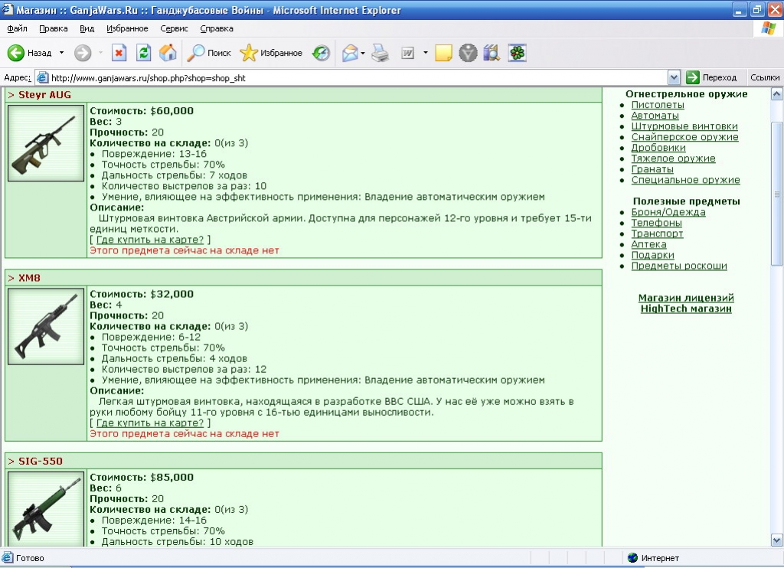Open the Правка menu
The height and width of the screenshot is (568, 784).
tap(54, 28)
